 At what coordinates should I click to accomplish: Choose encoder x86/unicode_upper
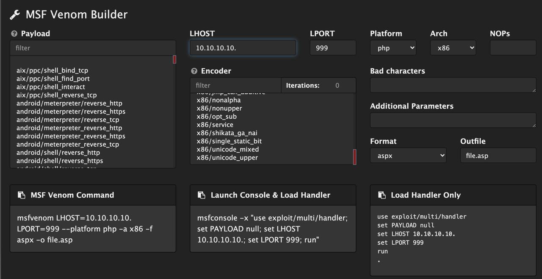click(x=227, y=158)
